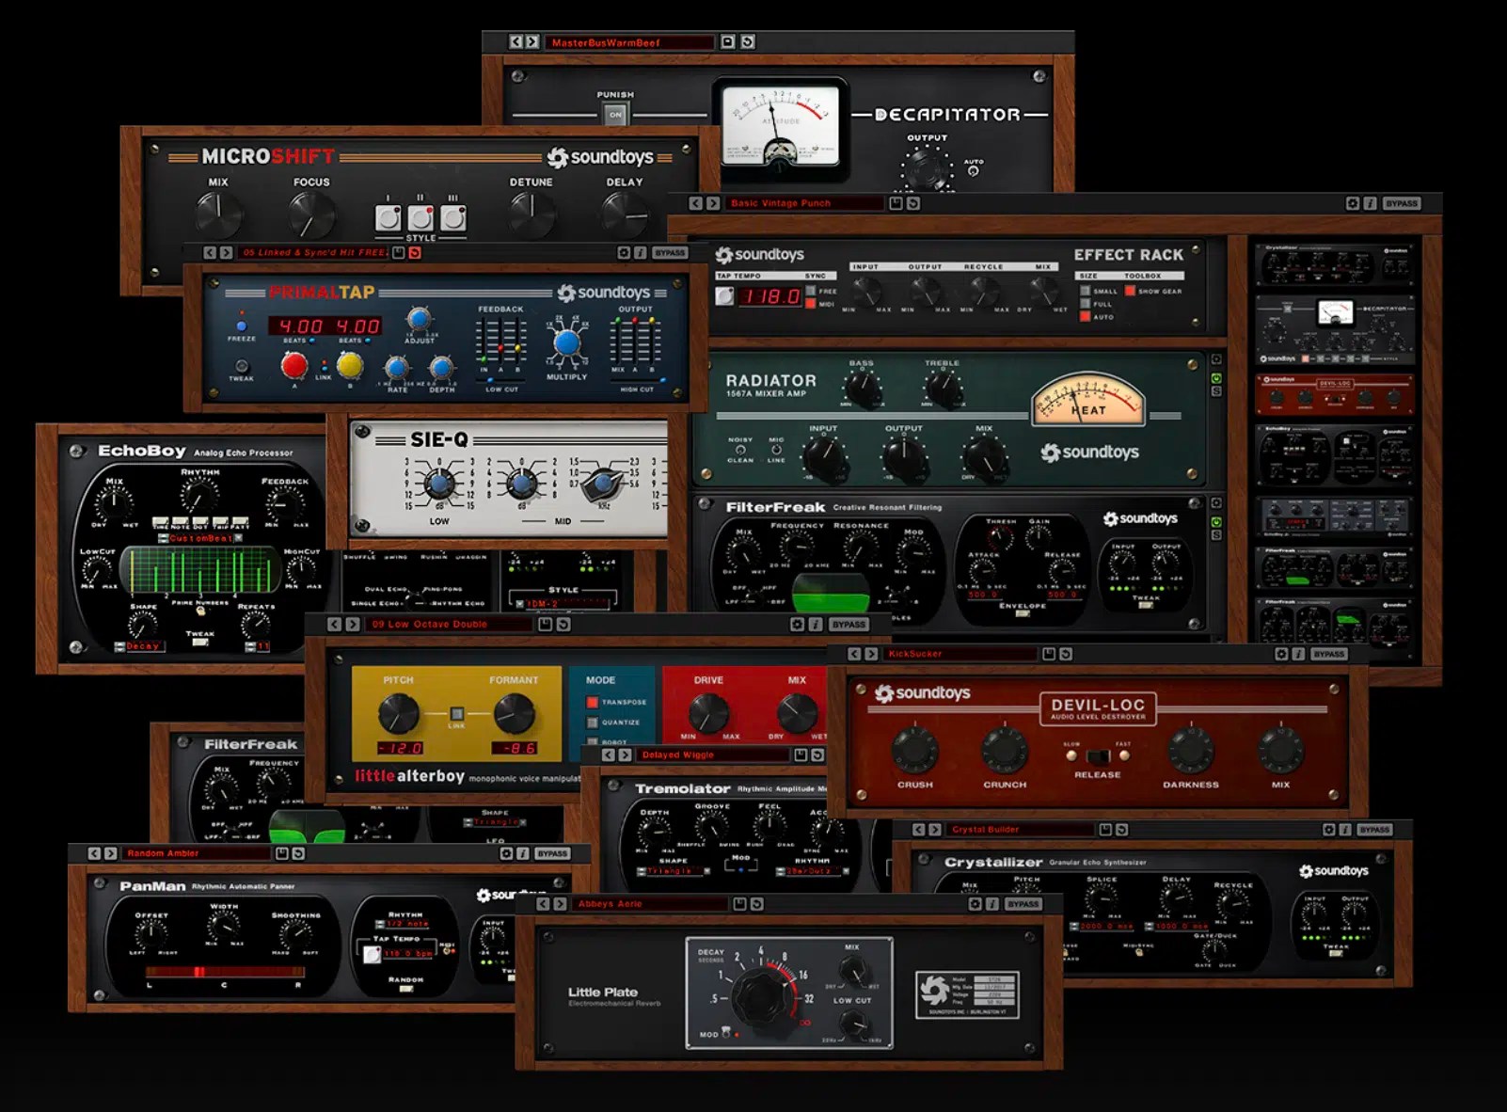1507x1112 pixels.
Task: Open Delayed Wiggle preset menu in Tremolator
Action: 712,755
